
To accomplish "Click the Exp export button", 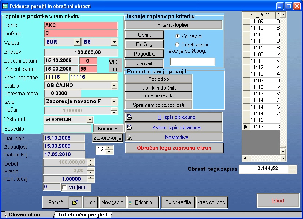I will [x=90, y=202].
